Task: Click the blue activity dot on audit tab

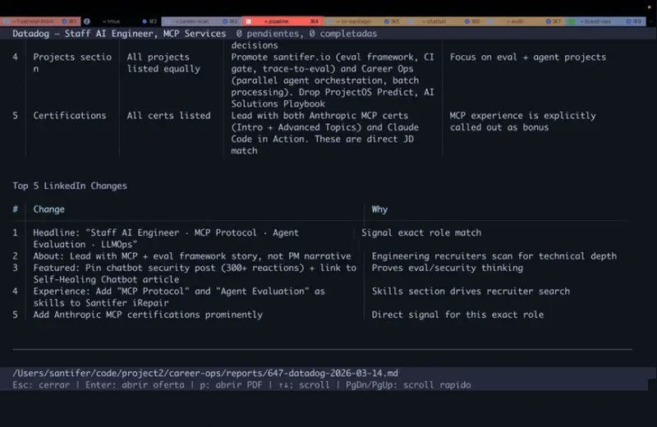Action: [549, 21]
